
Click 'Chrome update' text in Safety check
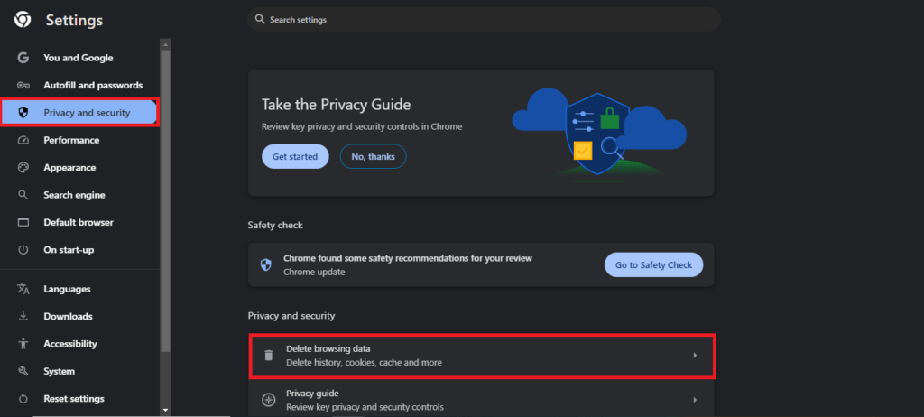(x=314, y=272)
